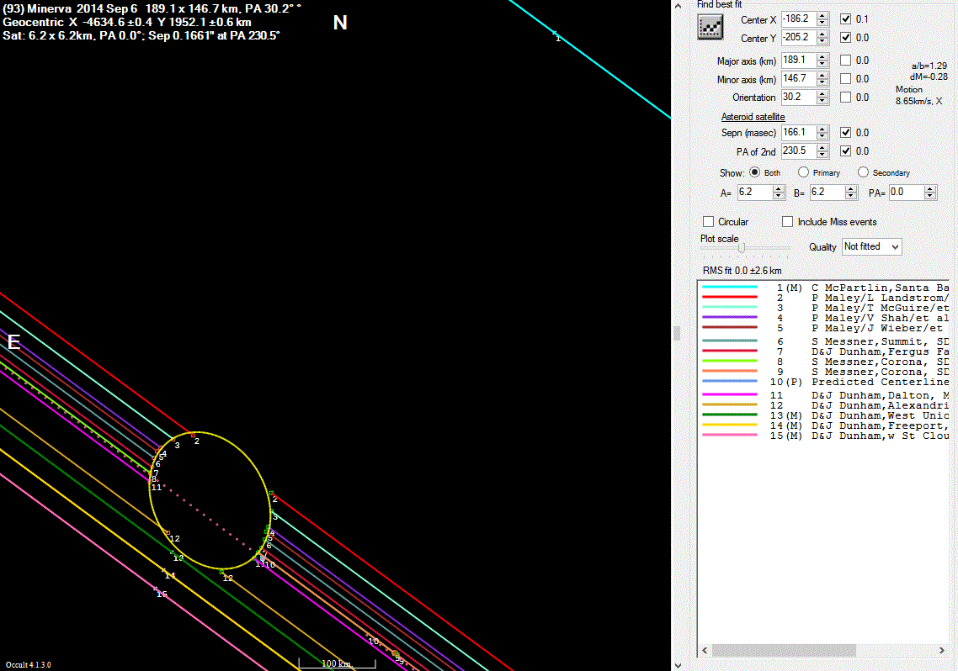Select observer 3 P Maley/T McGuire row
The image size is (958, 671).
point(825,308)
